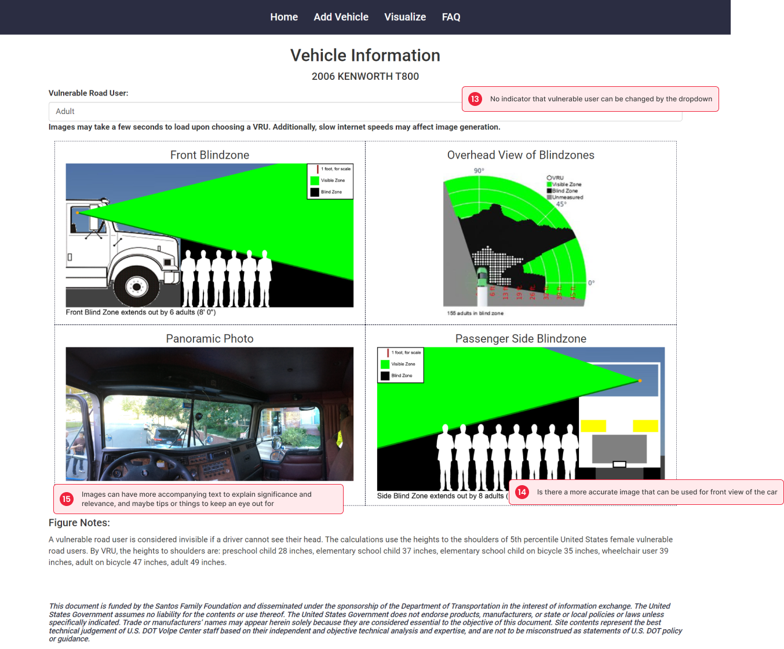The height and width of the screenshot is (649, 784).
Task: Click the funding disclaimer paragraph
Action: tap(365, 622)
